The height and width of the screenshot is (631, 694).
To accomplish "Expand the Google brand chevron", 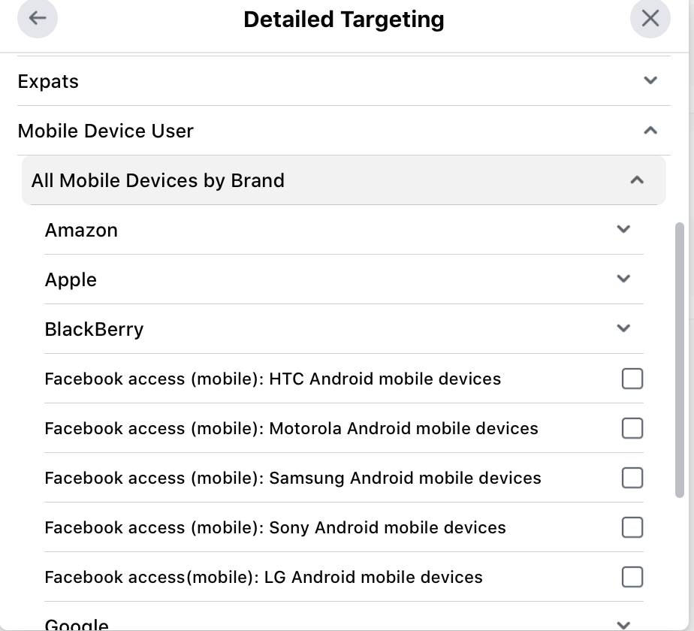I will coord(623,624).
